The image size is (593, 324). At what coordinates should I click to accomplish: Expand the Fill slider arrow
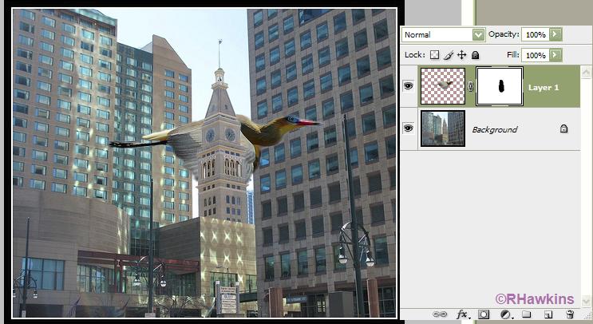[555, 55]
